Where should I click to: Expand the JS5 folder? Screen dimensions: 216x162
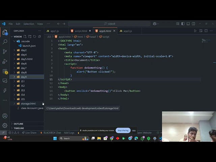14,99
